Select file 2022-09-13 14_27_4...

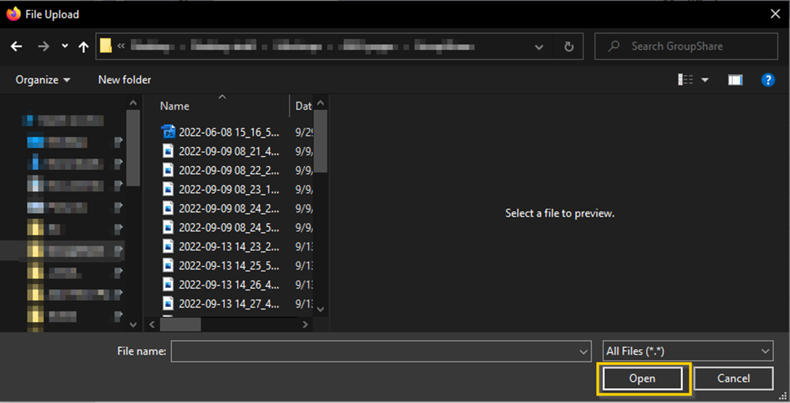tap(229, 304)
